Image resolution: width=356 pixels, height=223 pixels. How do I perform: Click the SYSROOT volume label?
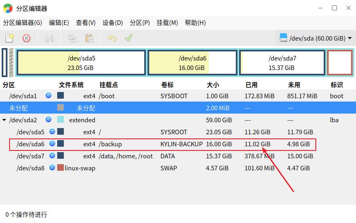coord(174,132)
